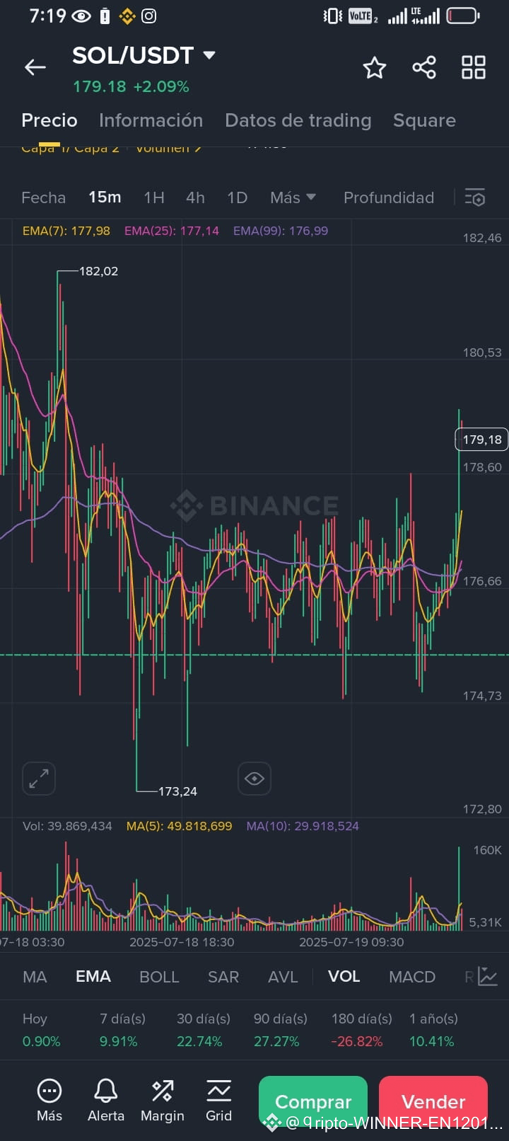Enable the MACD indicator
This screenshot has height=1141, width=509.
click(412, 977)
